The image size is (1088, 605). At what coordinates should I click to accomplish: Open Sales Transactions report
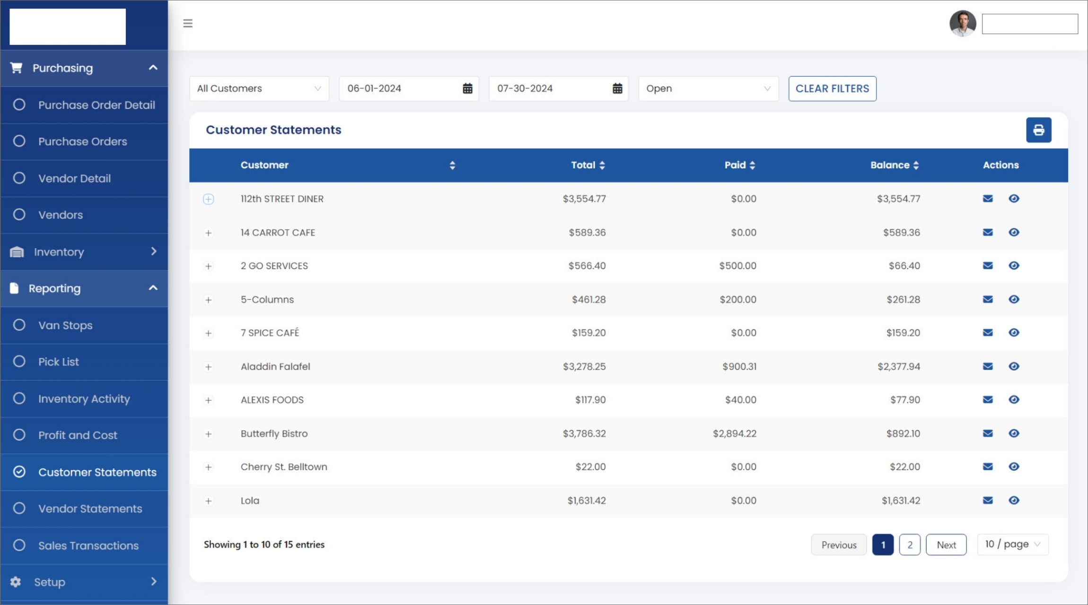[x=84, y=545]
